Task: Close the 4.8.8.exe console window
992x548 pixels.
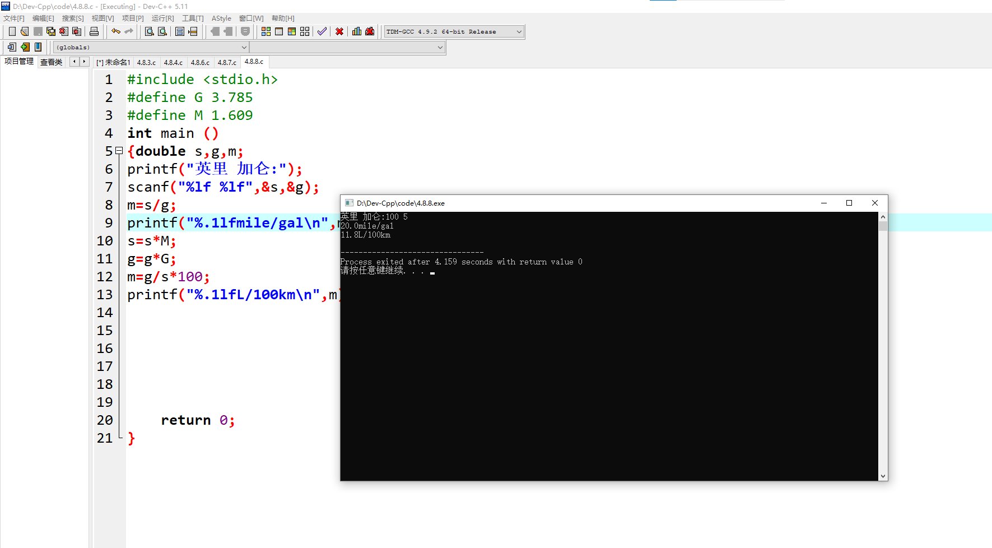Action: click(x=875, y=203)
